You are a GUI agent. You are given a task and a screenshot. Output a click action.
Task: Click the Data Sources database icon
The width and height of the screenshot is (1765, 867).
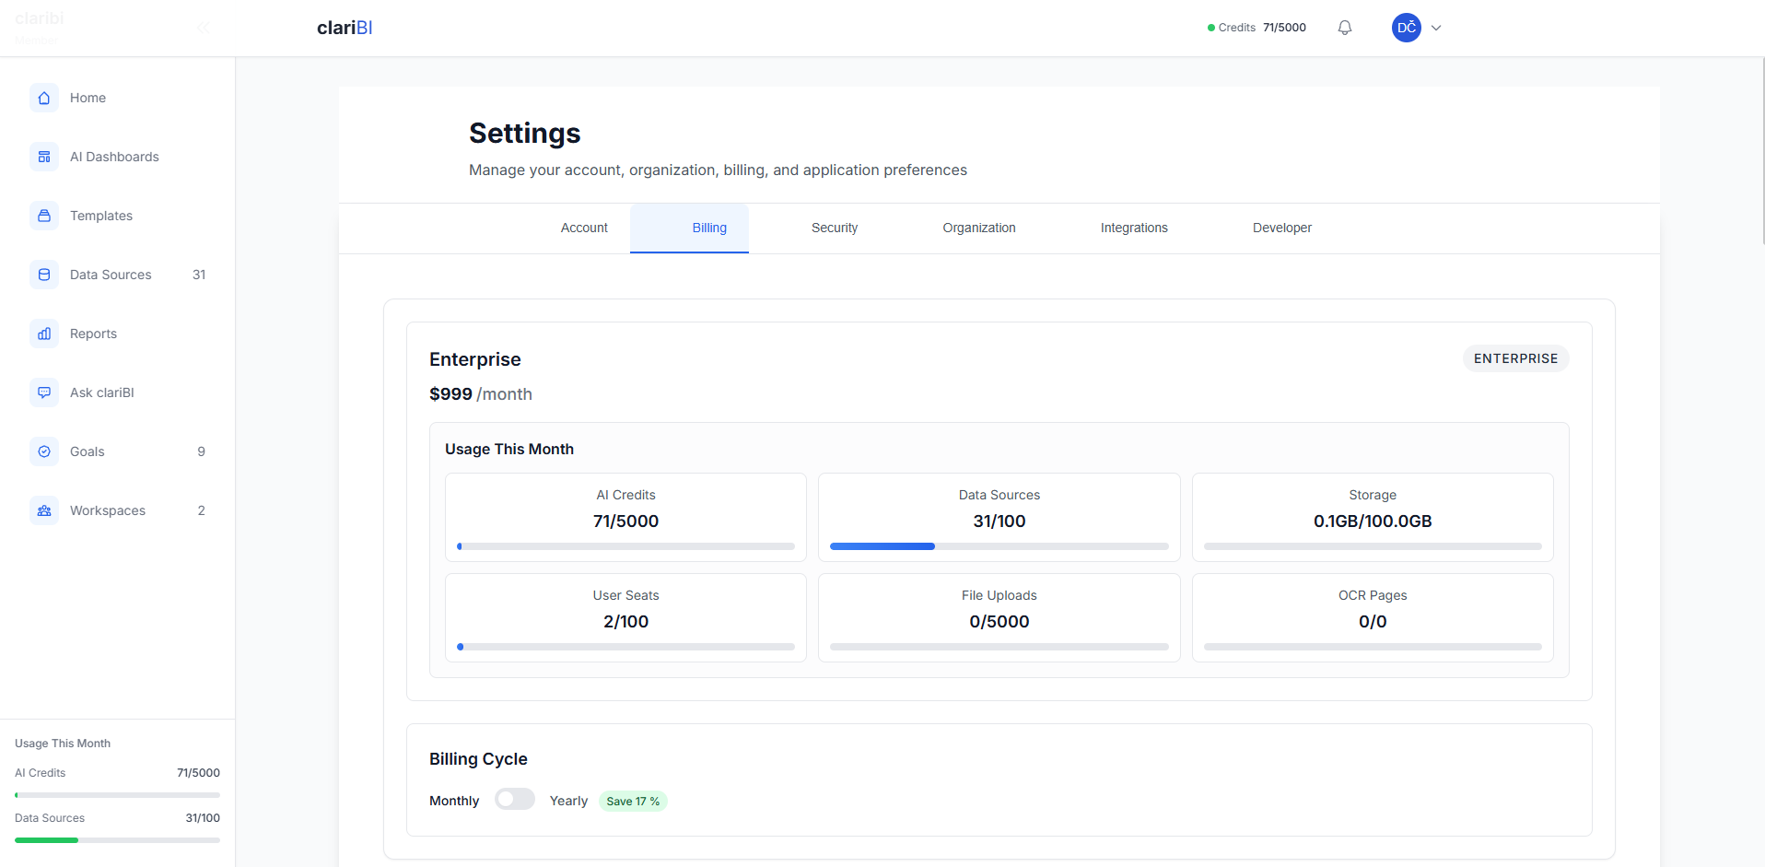pyautogui.click(x=44, y=275)
